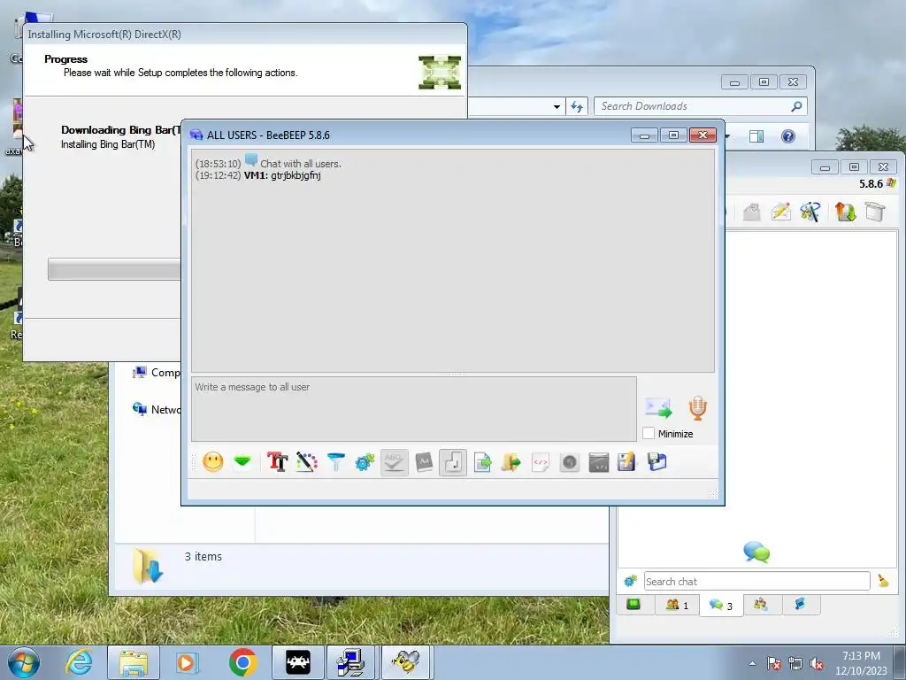
Task: Click the trash bin icon in main toolbar
Action: click(875, 212)
